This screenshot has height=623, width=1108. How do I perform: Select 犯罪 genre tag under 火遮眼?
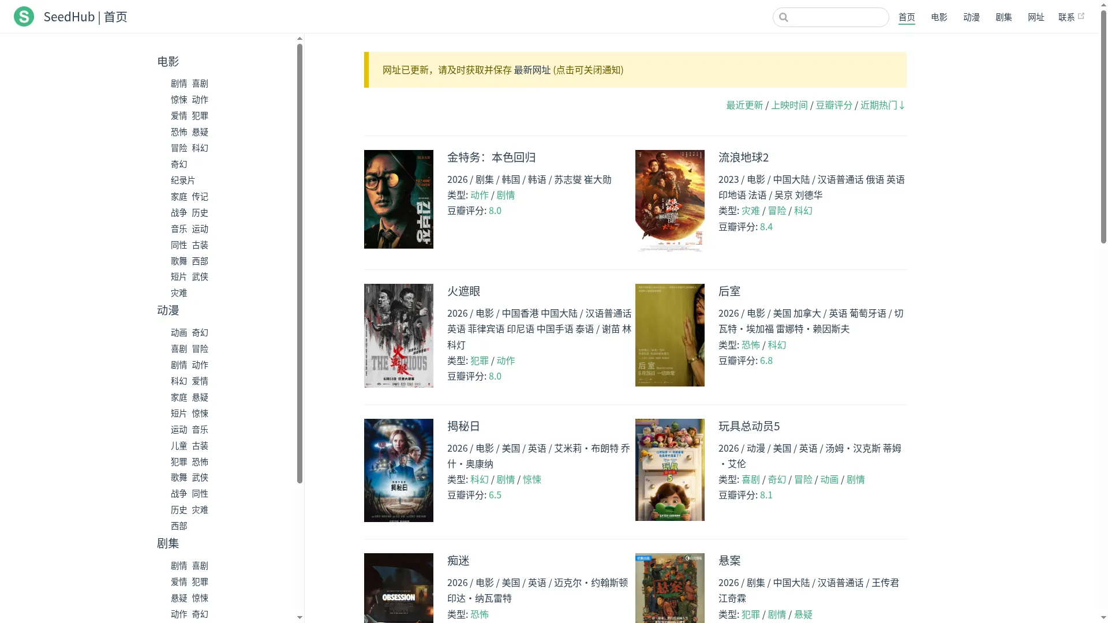[479, 361]
